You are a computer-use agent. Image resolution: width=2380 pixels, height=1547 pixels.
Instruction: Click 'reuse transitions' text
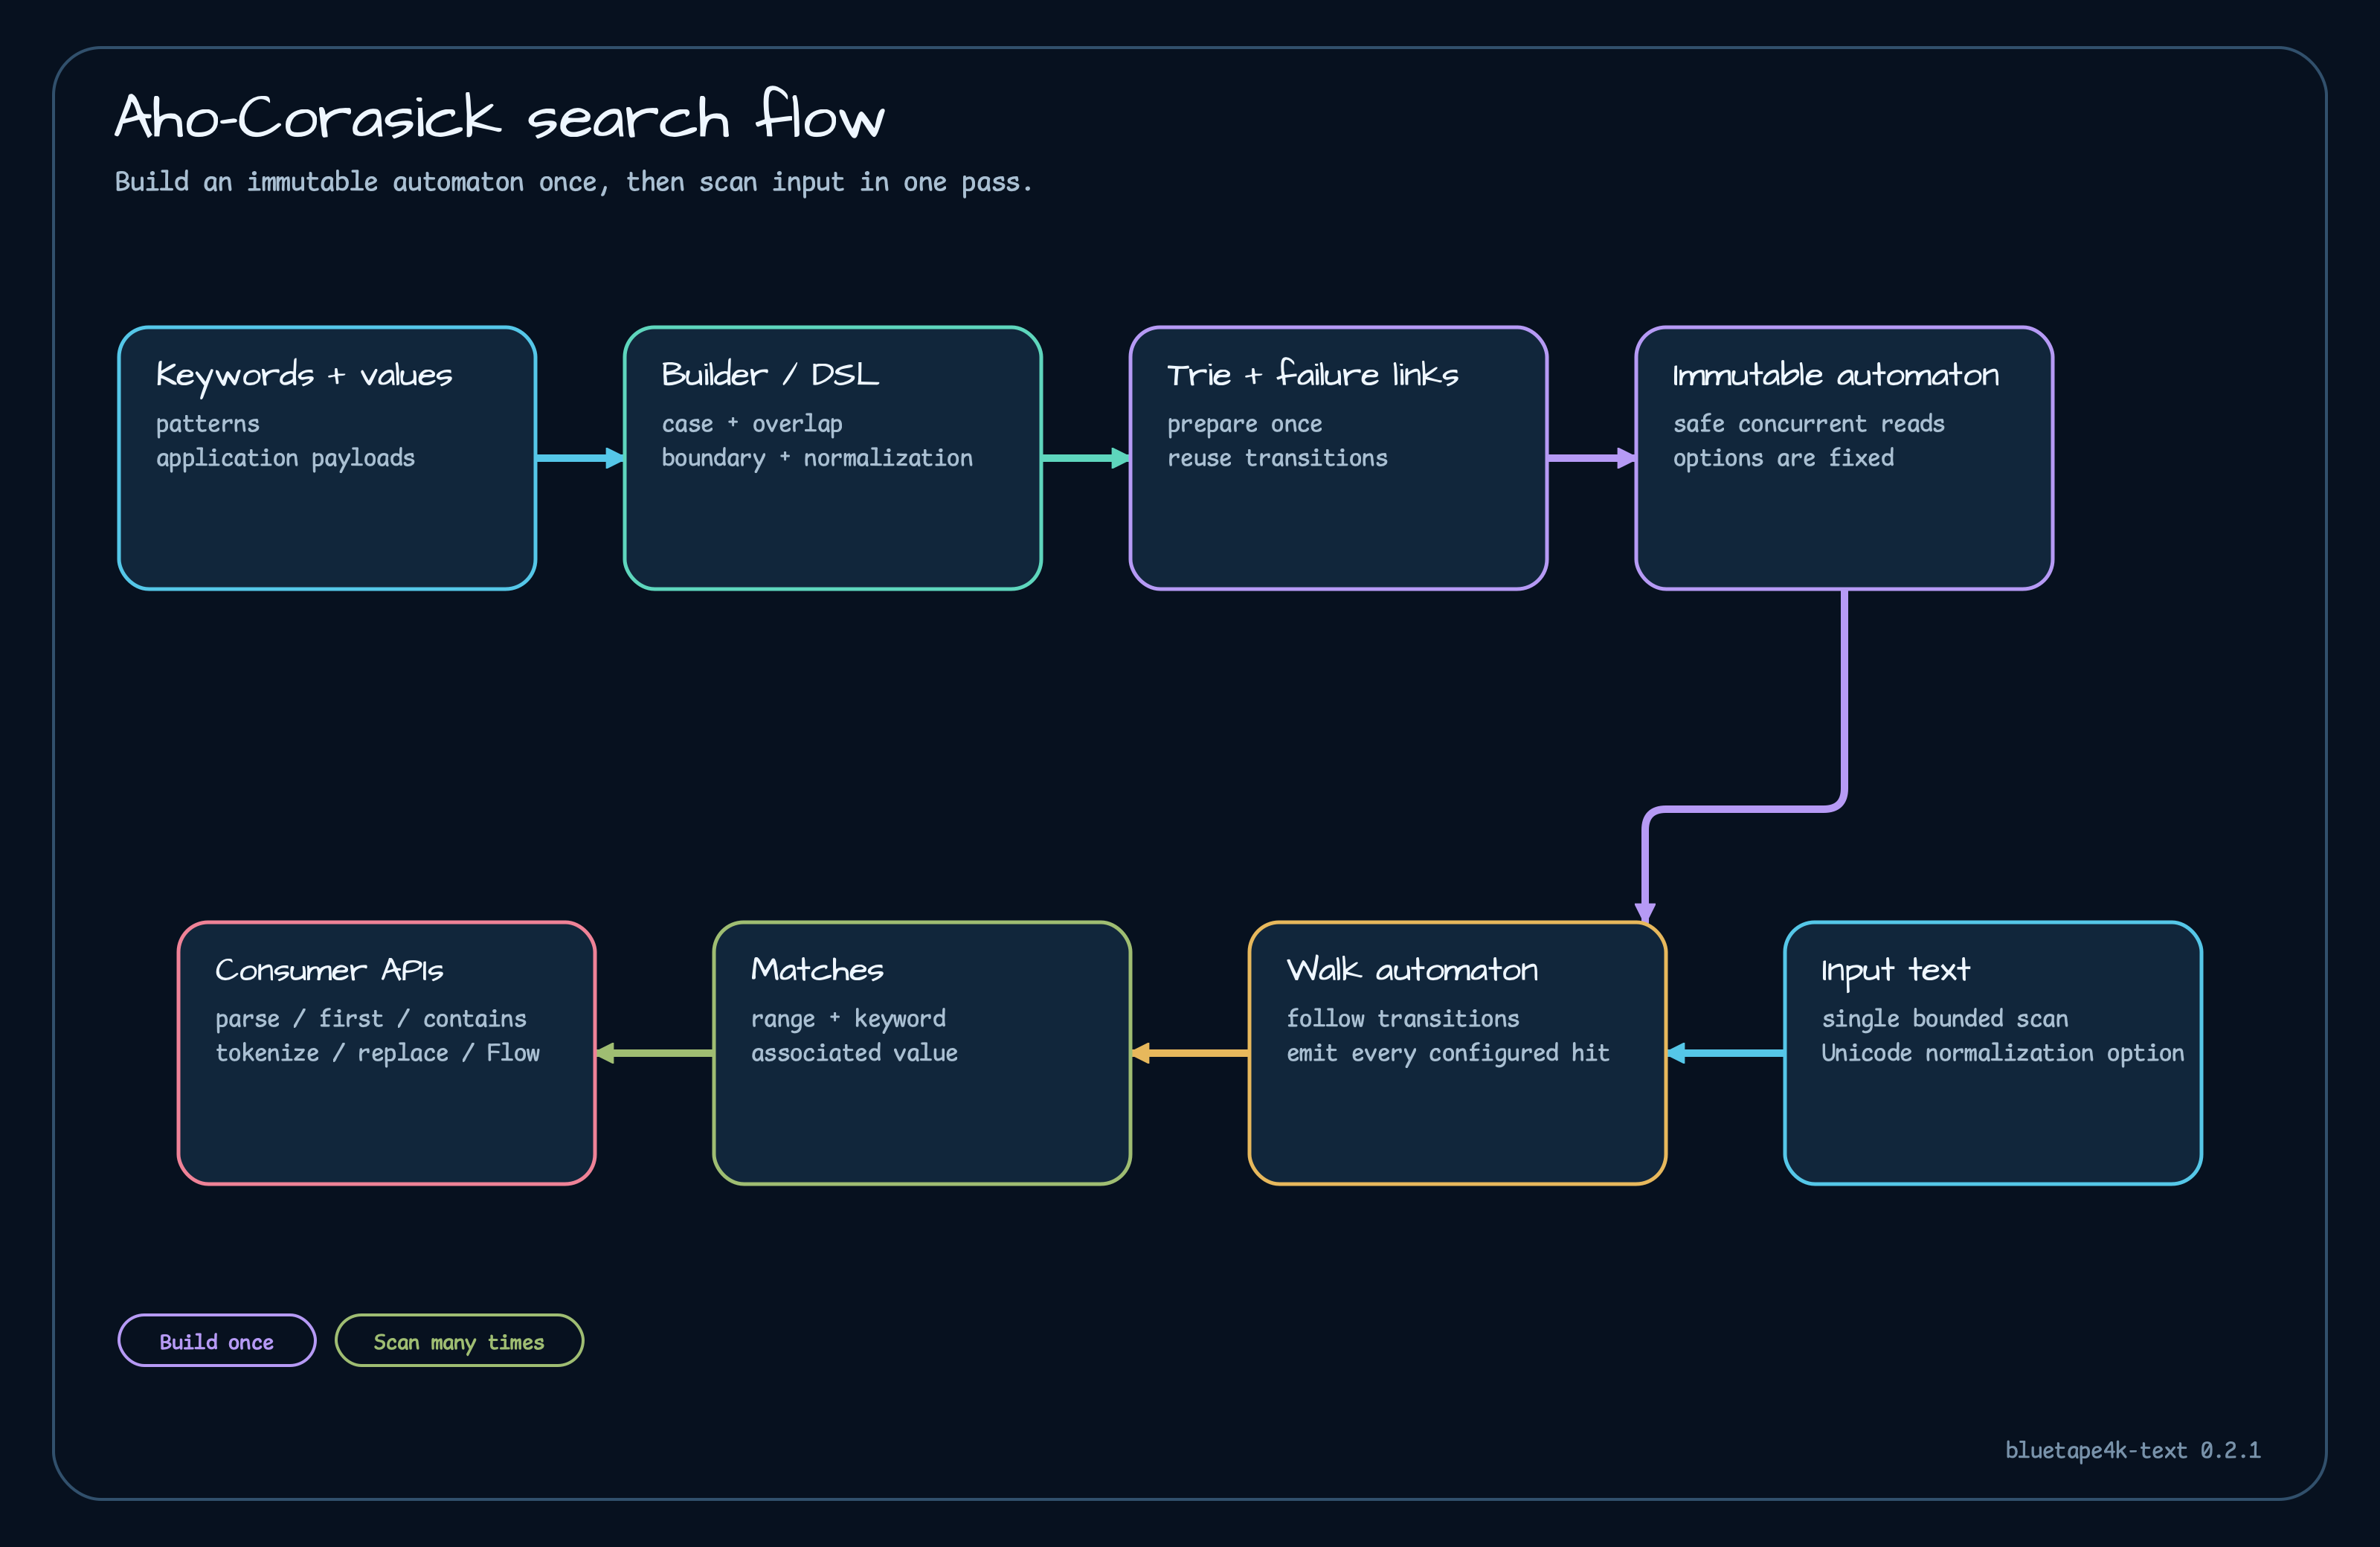point(1277,458)
